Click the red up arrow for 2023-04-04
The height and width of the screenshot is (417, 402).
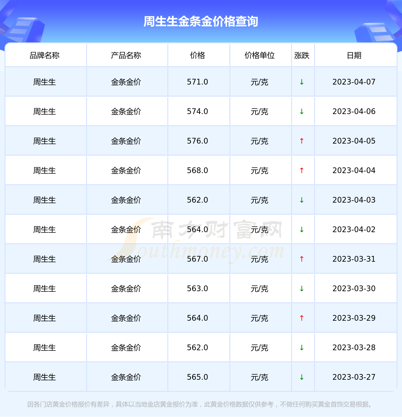pos(302,171)
